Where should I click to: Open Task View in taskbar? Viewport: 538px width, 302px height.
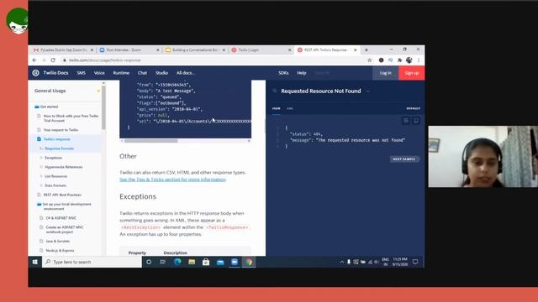[x=162, y=262]
